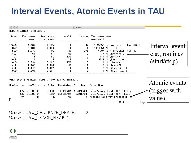Click the '27,1' cursor position indicator
Viewport: 191px width, 143px height.
click(x=121, y=102)
